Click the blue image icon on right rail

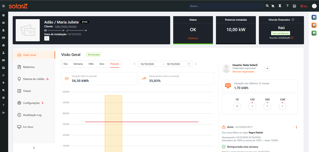(x=314, y=17)
